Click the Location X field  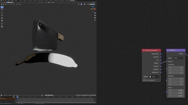176,67
